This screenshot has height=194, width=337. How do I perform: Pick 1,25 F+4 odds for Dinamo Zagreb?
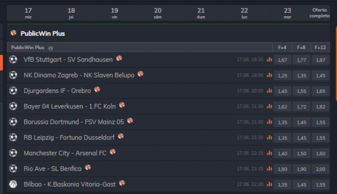(x=283, y=75)
